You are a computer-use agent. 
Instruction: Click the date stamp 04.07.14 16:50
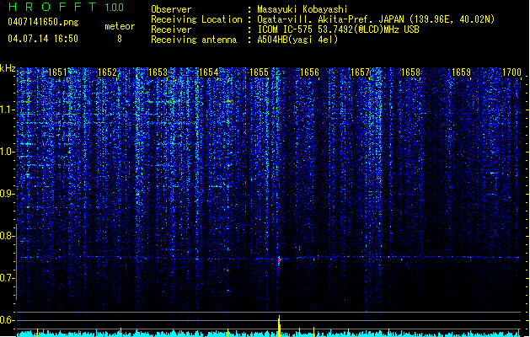pyautogui.click(x=43, y=39)
